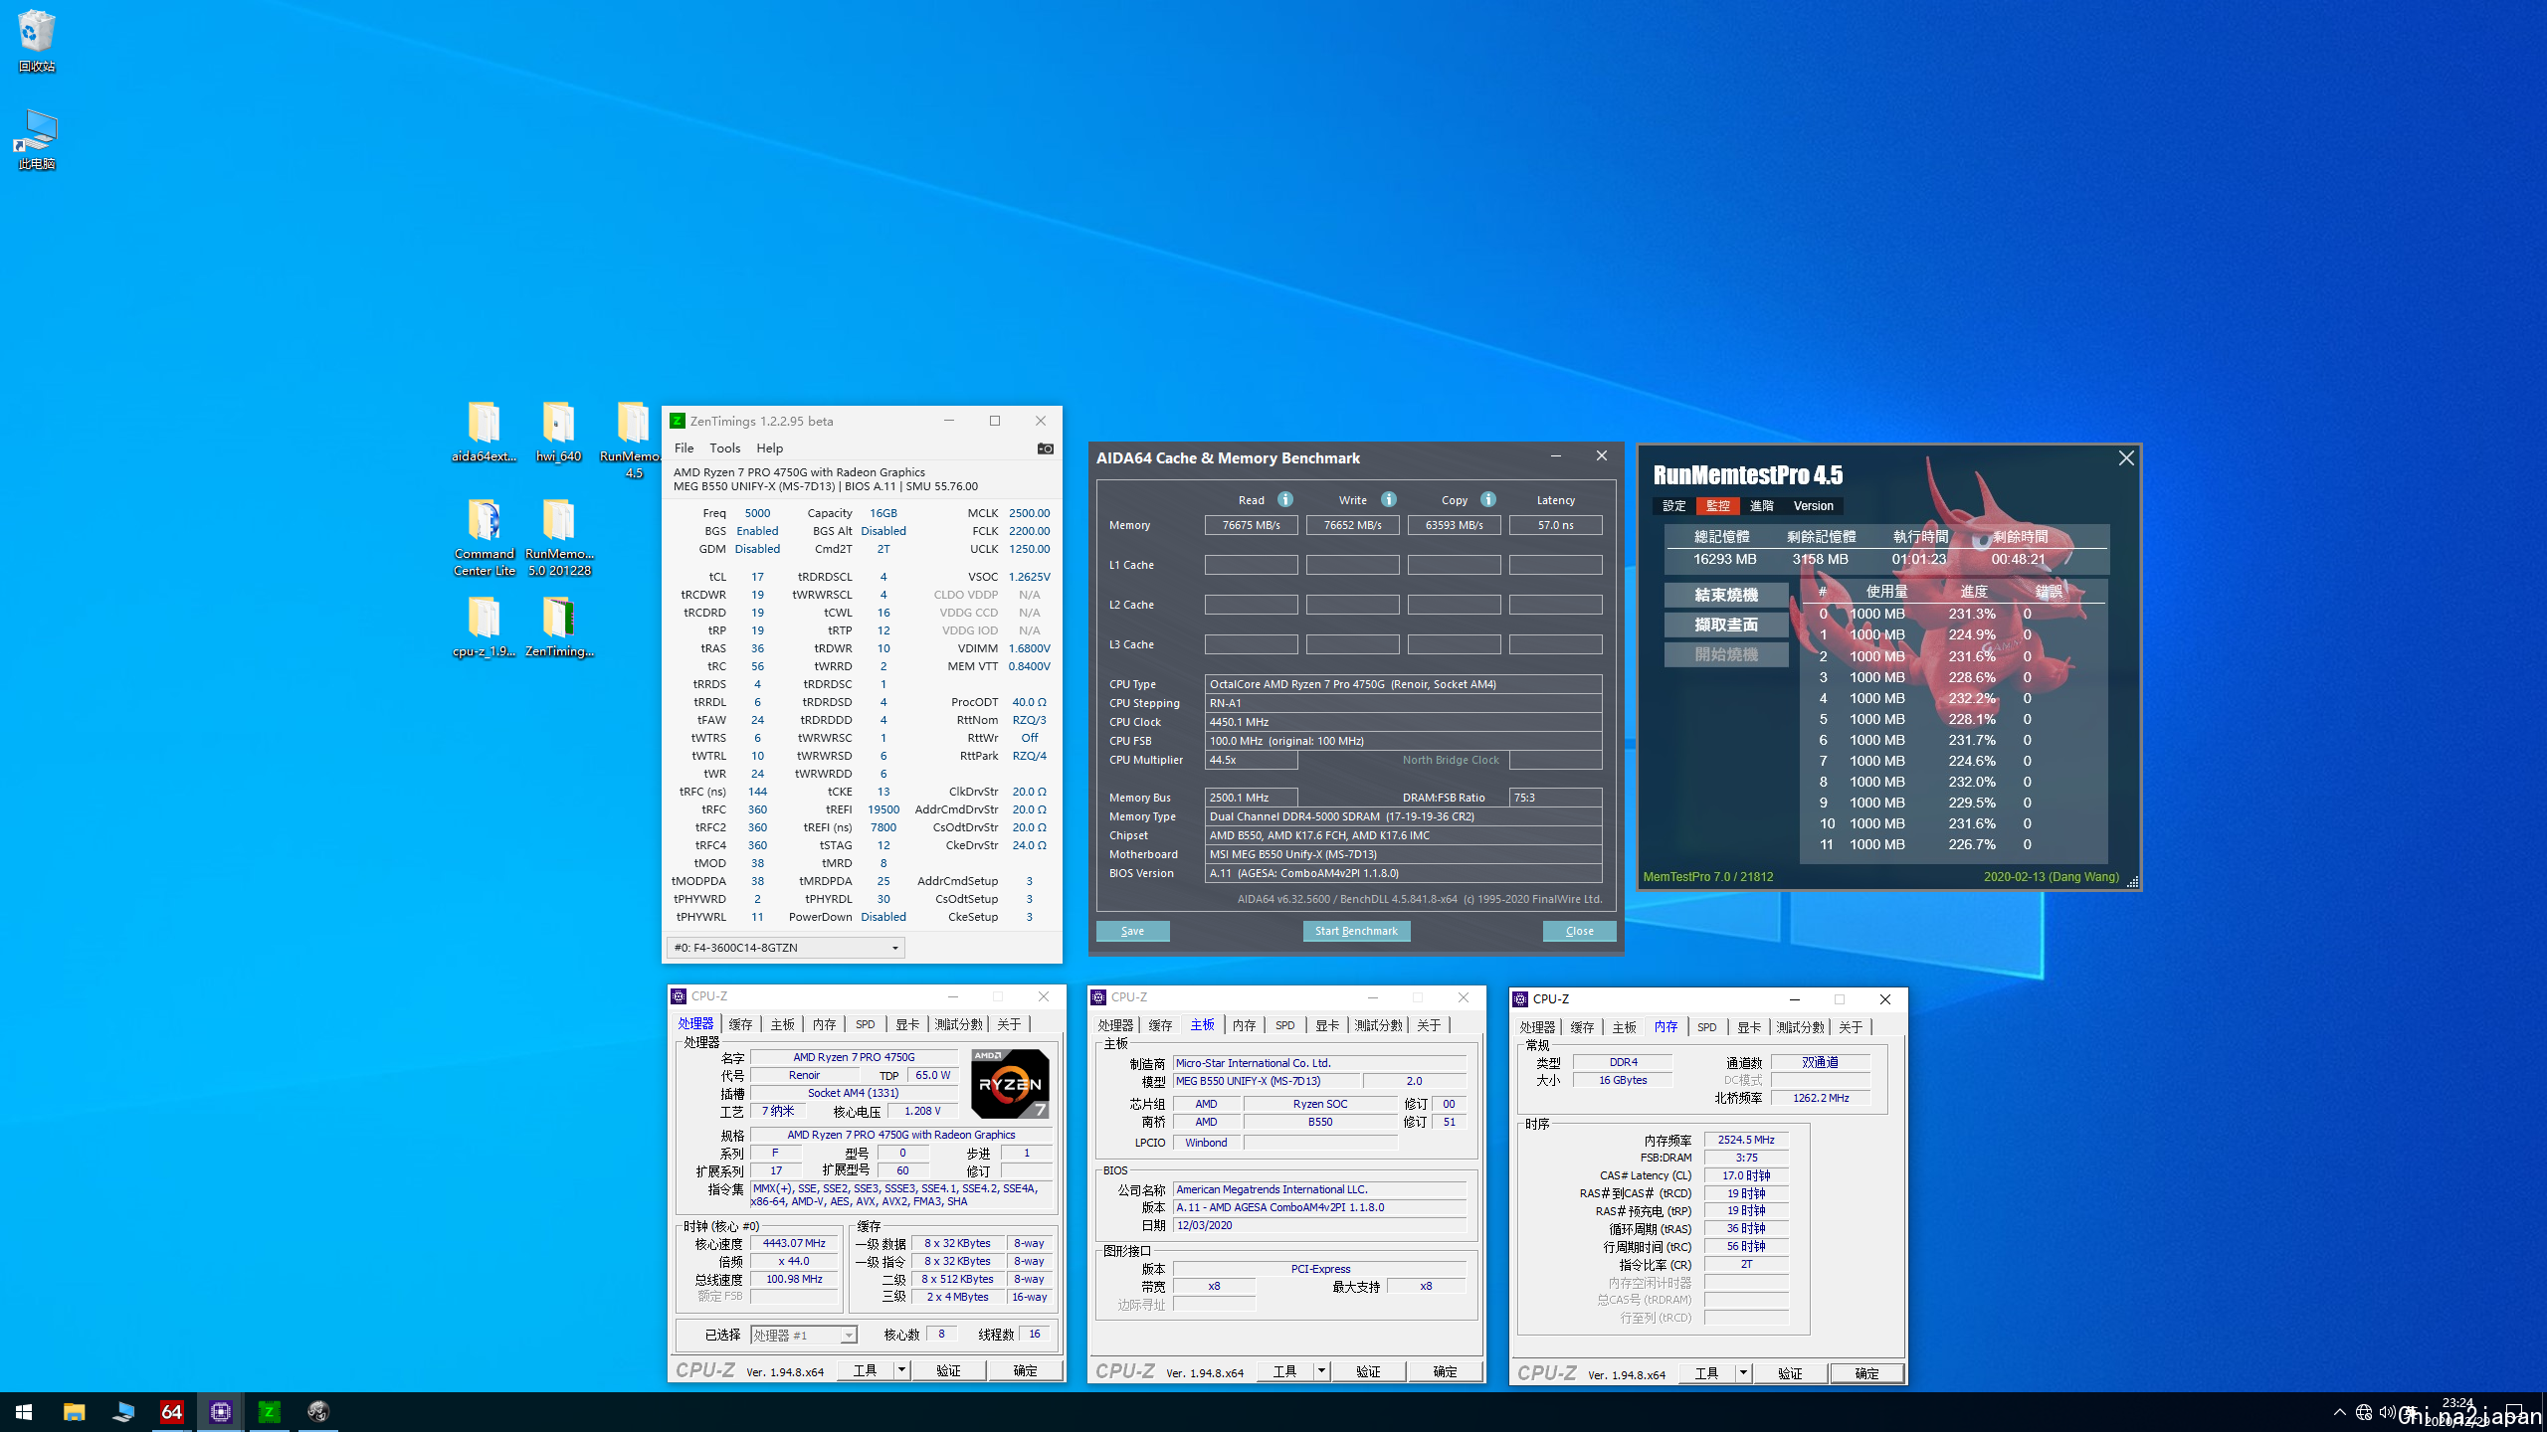Select 关于 tab in middle CPU-Z
2547x1432 pixels.
(x=1429, y=1025)
